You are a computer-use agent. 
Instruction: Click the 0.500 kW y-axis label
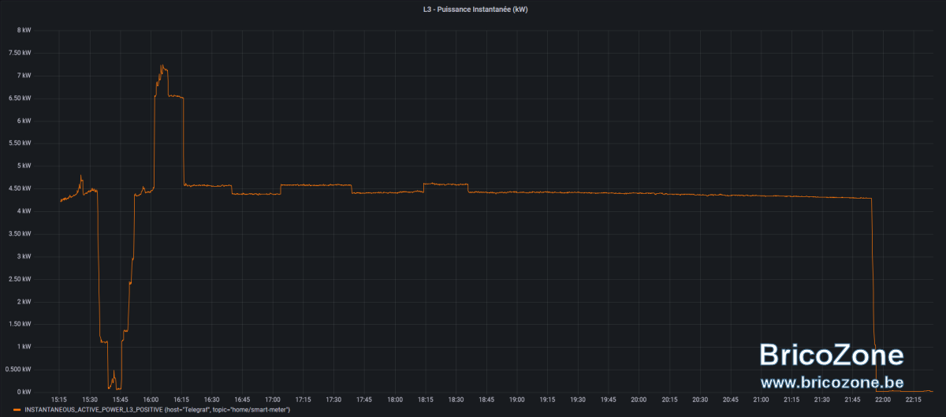pyautogui.click(x=18, y=369)
